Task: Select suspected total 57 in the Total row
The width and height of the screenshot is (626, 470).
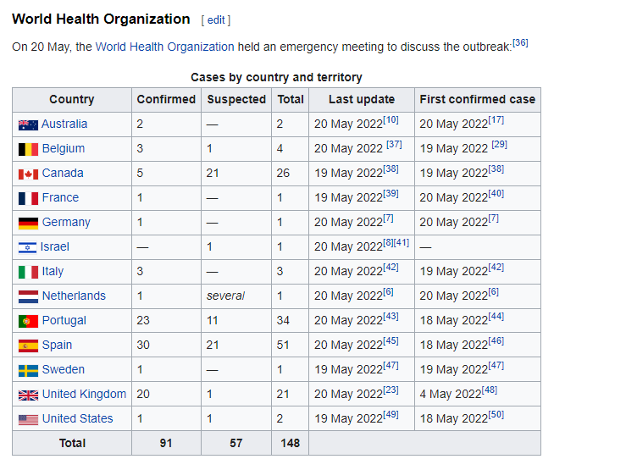Action: click(236, 443)
